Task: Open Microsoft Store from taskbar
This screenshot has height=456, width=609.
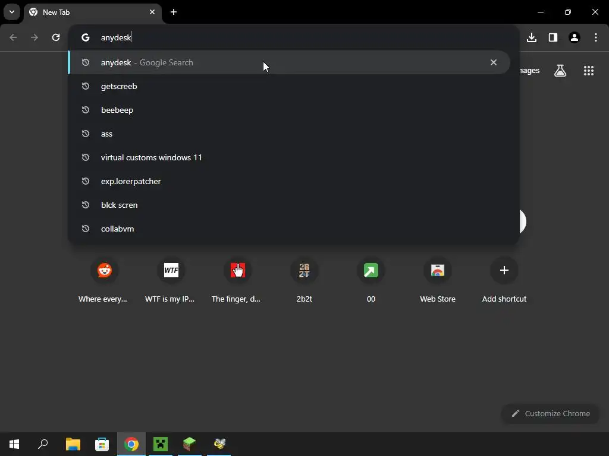Action: click(102, 444)
